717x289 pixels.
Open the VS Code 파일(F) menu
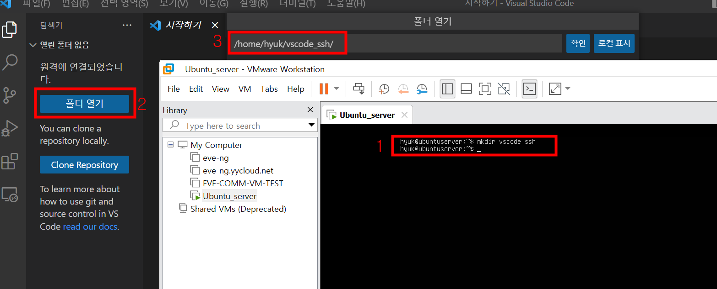pyautogui.click(x=37, y=4)
